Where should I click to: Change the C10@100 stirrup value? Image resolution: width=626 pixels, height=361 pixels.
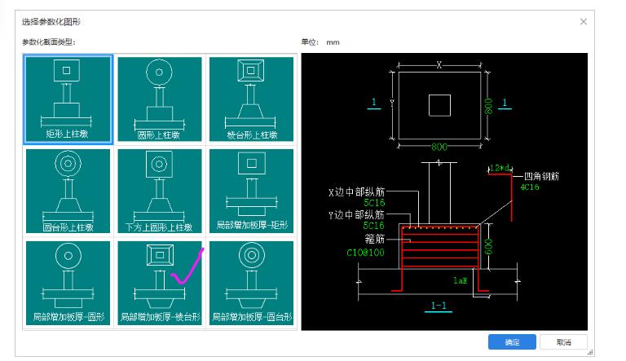365,253
